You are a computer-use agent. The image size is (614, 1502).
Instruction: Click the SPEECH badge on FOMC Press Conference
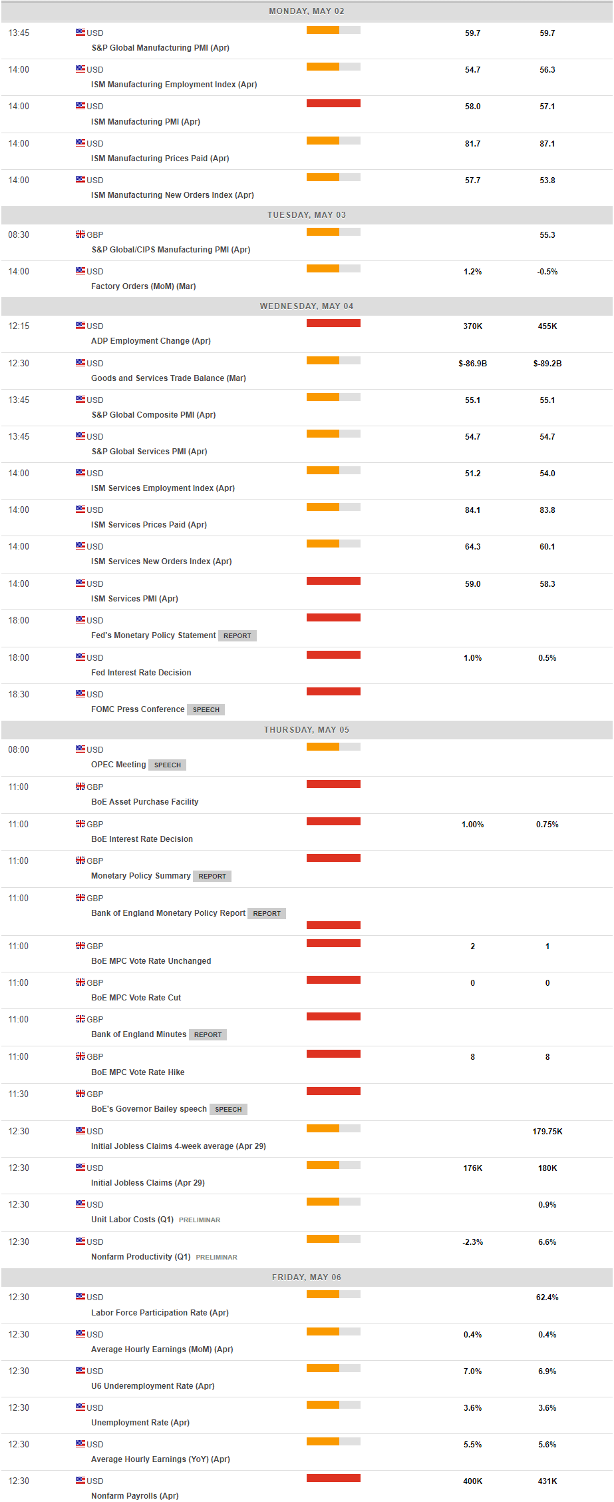pos(206,710)
